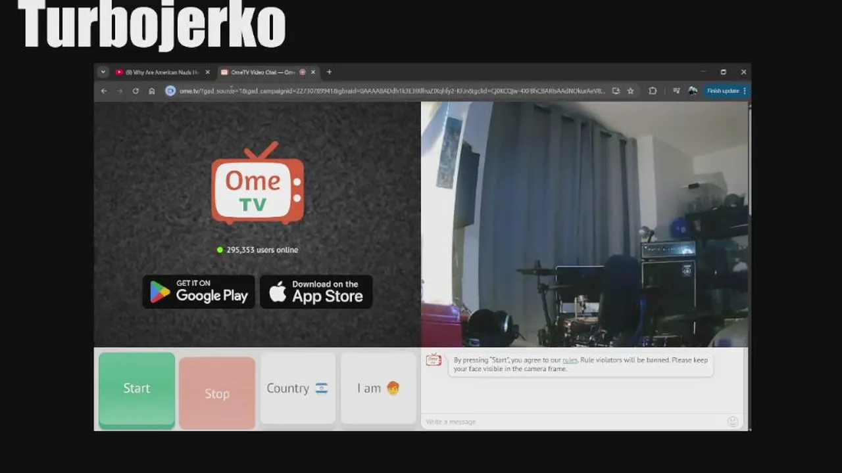Open the Chrome extensions menu
Screen dimensions: 842x473
click(653, 91)
